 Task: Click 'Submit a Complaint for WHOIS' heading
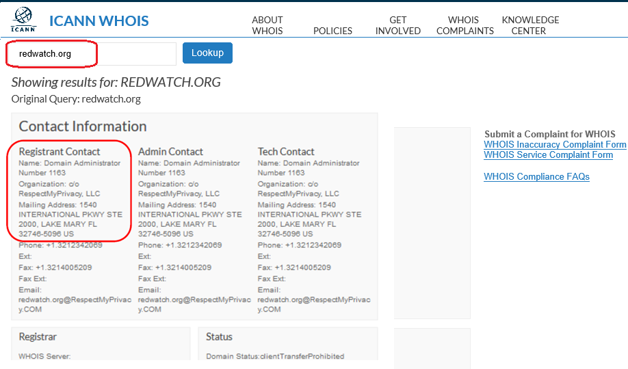[550, 134]
